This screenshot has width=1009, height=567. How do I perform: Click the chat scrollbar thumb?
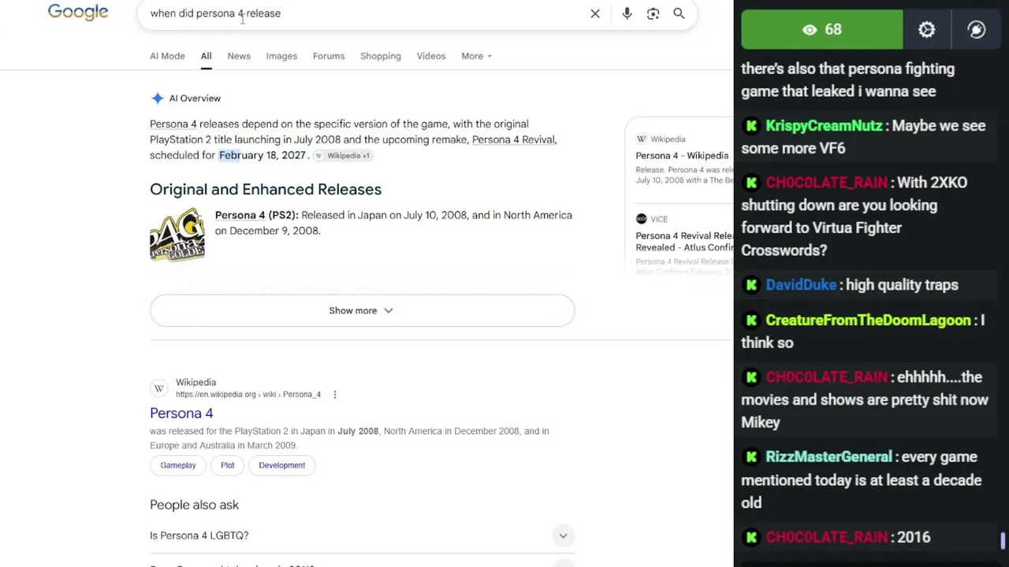pos(1003,542)
